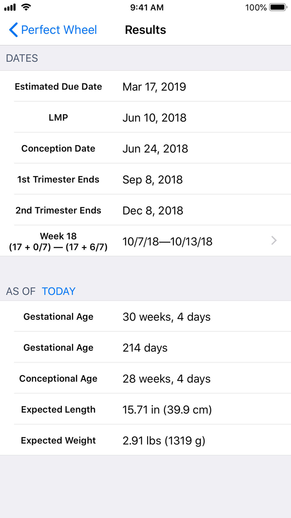Tap the Expected Length row
The height and width of the screenshot is (518, 291).
pyautogui.click(x=145, y=410)
